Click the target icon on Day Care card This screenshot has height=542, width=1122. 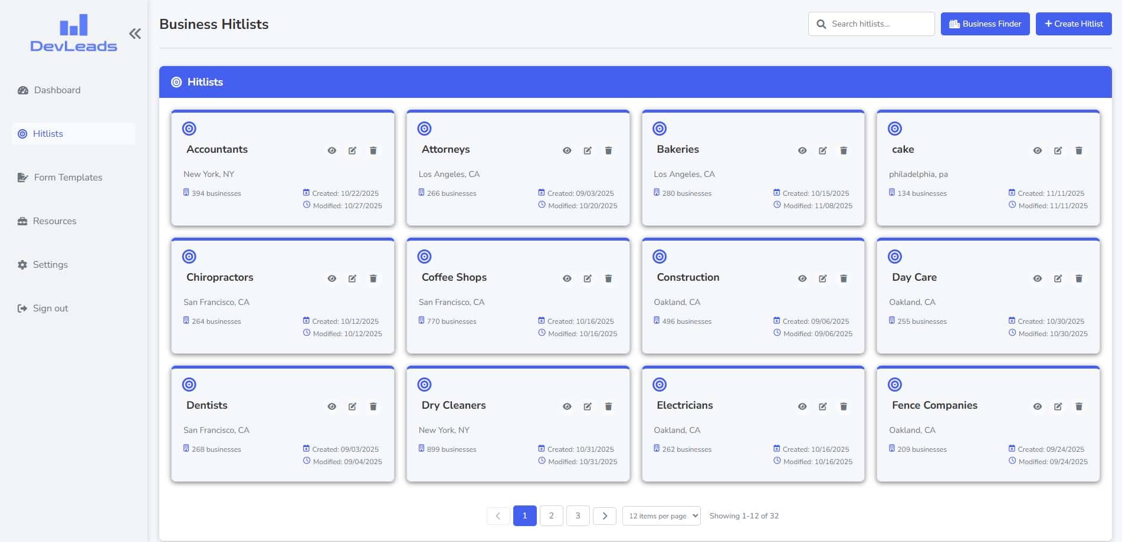(x=895, y=257)
